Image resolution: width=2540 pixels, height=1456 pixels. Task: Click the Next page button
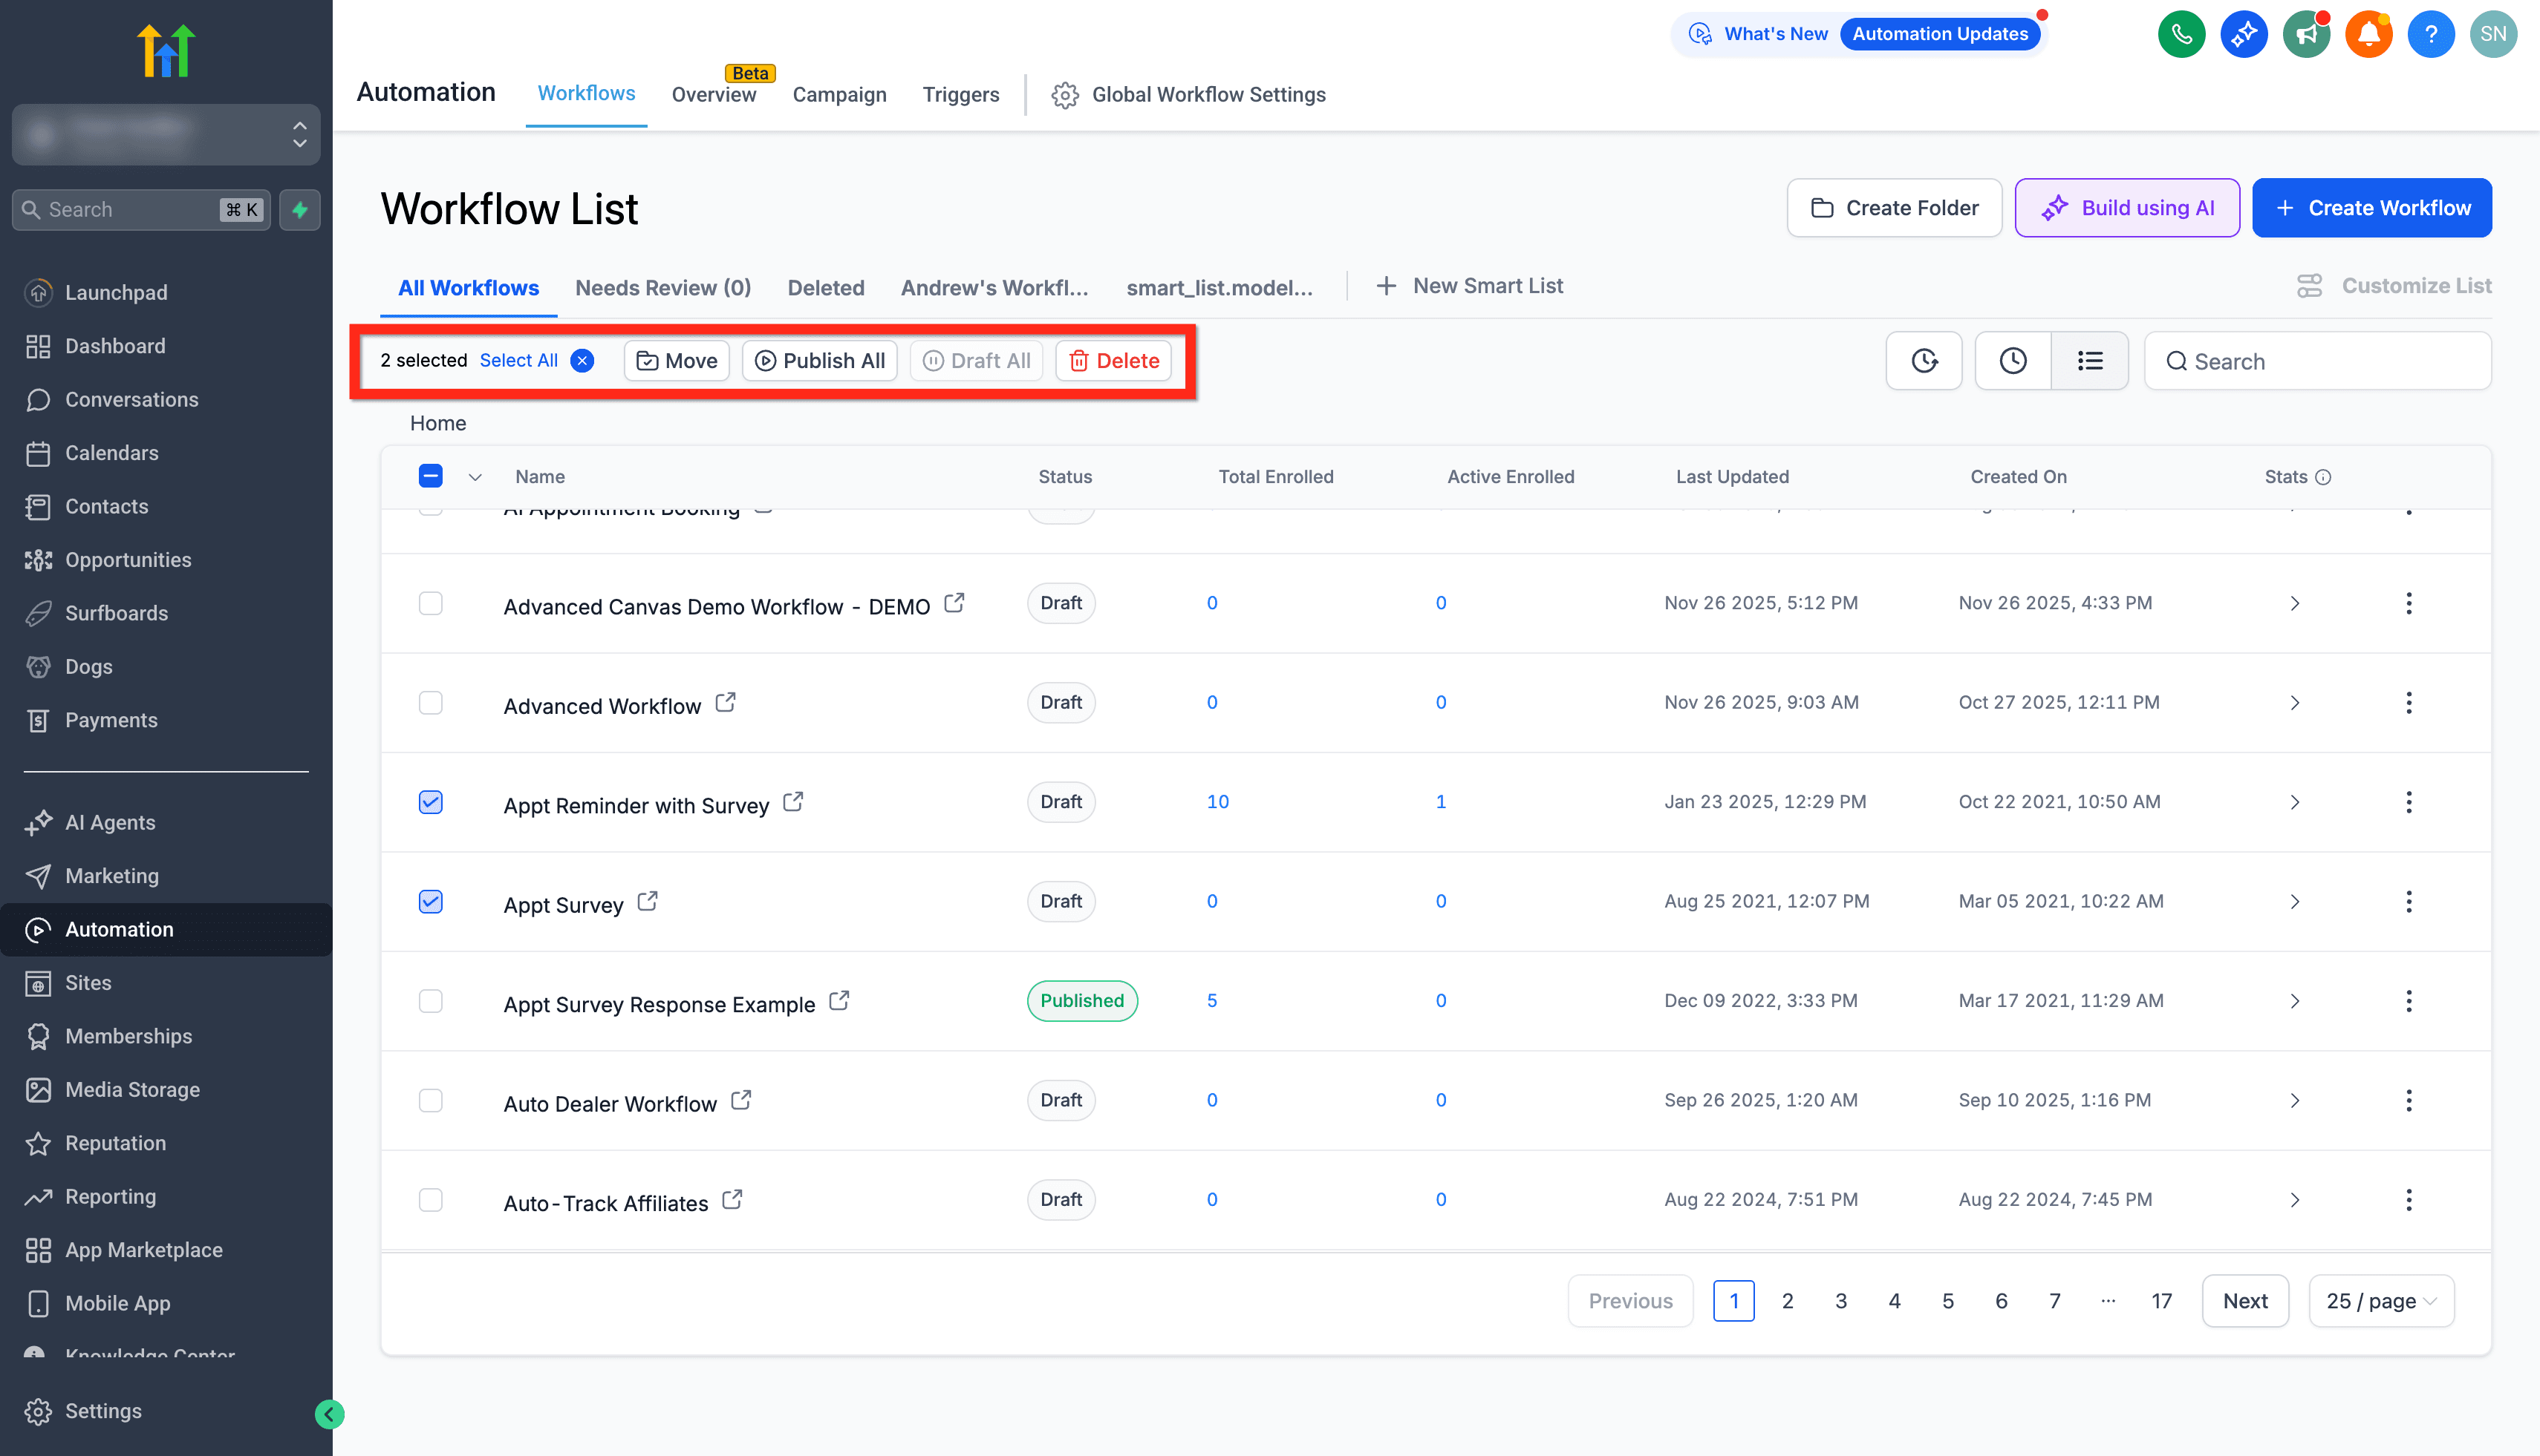tap(2244, 1301)
